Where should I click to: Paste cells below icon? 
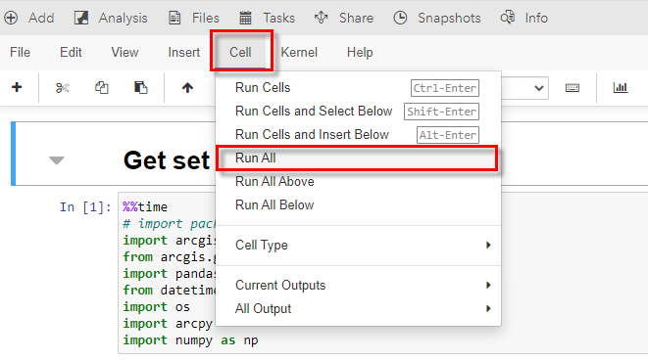coord(141,87)
